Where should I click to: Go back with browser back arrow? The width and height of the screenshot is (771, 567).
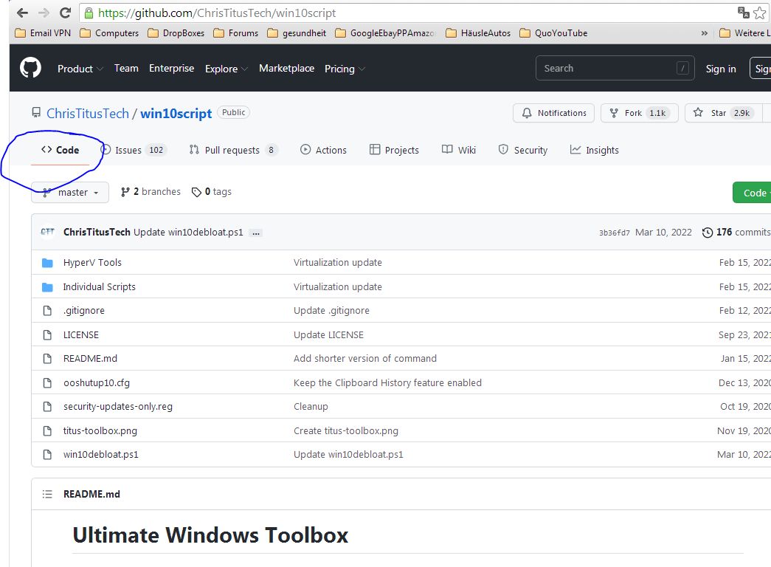tap(23, 13)
